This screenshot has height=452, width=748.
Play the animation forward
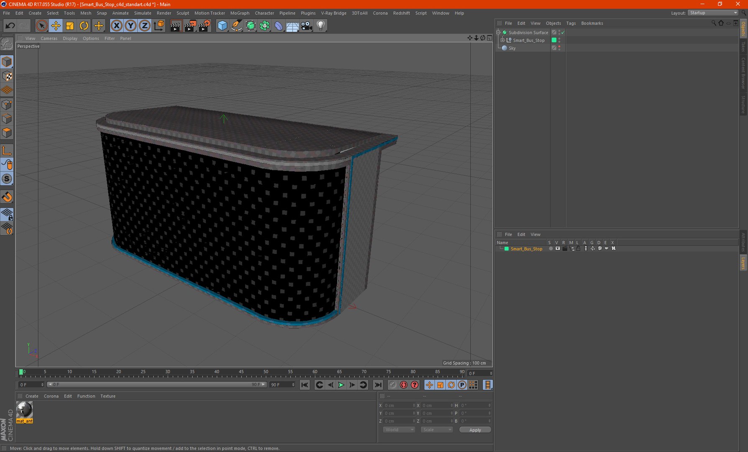pyautogui.click(x=341, y=385)
